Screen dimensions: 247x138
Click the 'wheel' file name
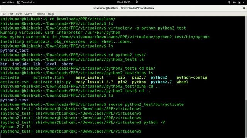(182, 82)
